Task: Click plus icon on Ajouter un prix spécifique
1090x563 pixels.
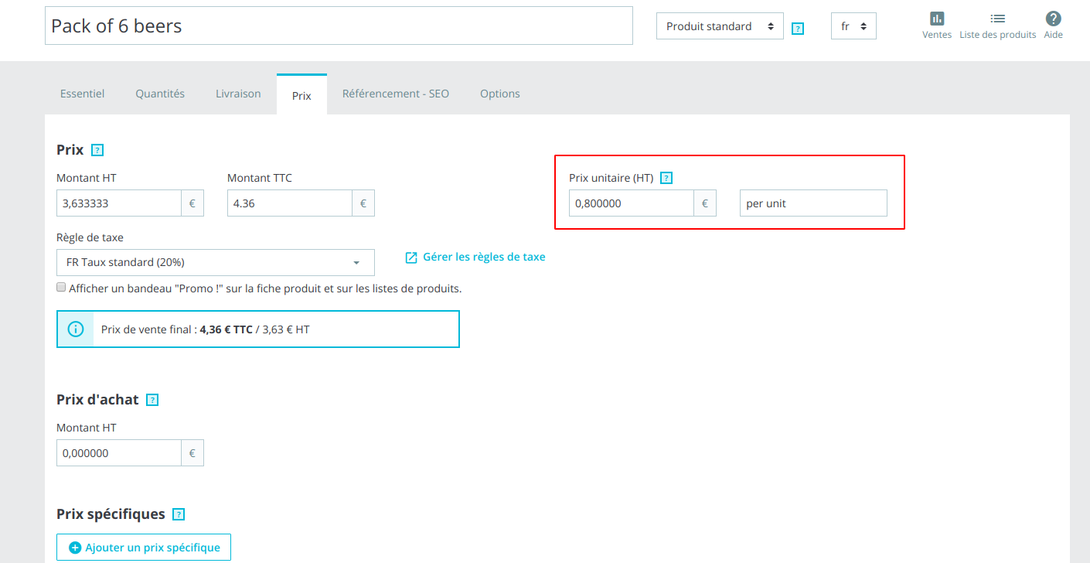Action: point(75,548)
